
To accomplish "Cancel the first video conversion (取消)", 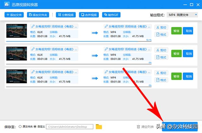I will [188, 31].
